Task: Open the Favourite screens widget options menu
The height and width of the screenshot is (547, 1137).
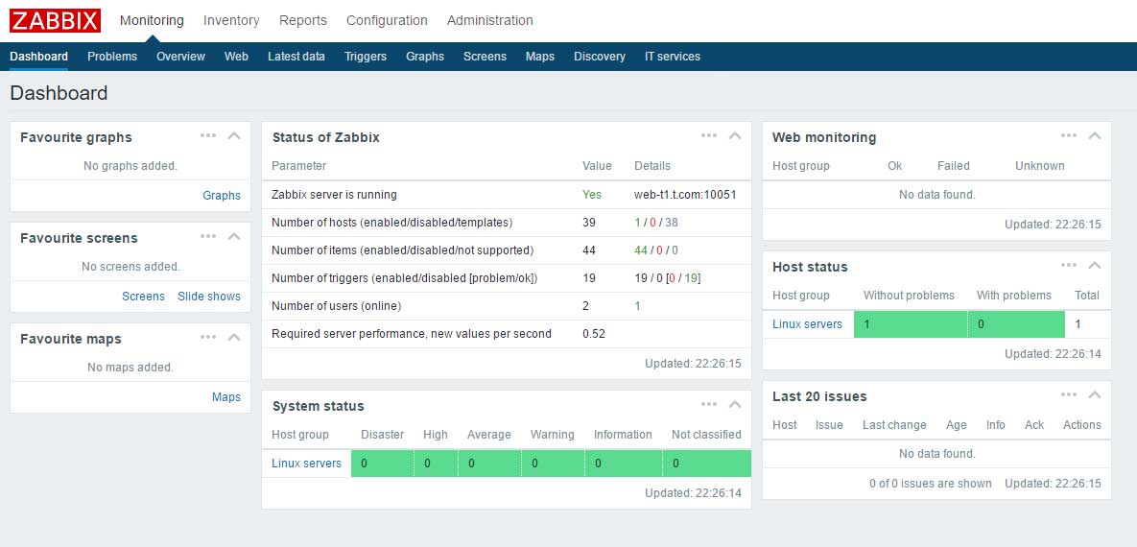Action: click(208, 236)
